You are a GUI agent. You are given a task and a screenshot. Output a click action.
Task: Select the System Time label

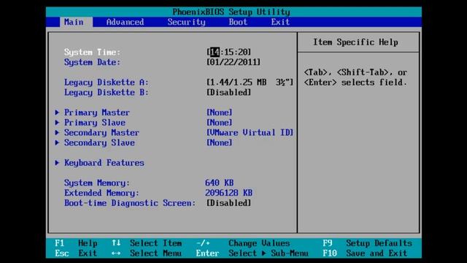[93, 52]
